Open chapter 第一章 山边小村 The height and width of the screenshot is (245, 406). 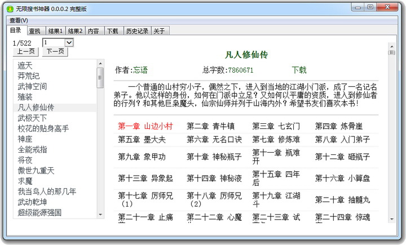point(145,126)
